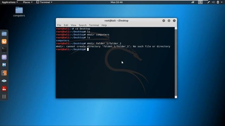Image resolution: width=225 pixels, height=126 pixels.
Task: Open the View menu in terminal
Action: 73,25
